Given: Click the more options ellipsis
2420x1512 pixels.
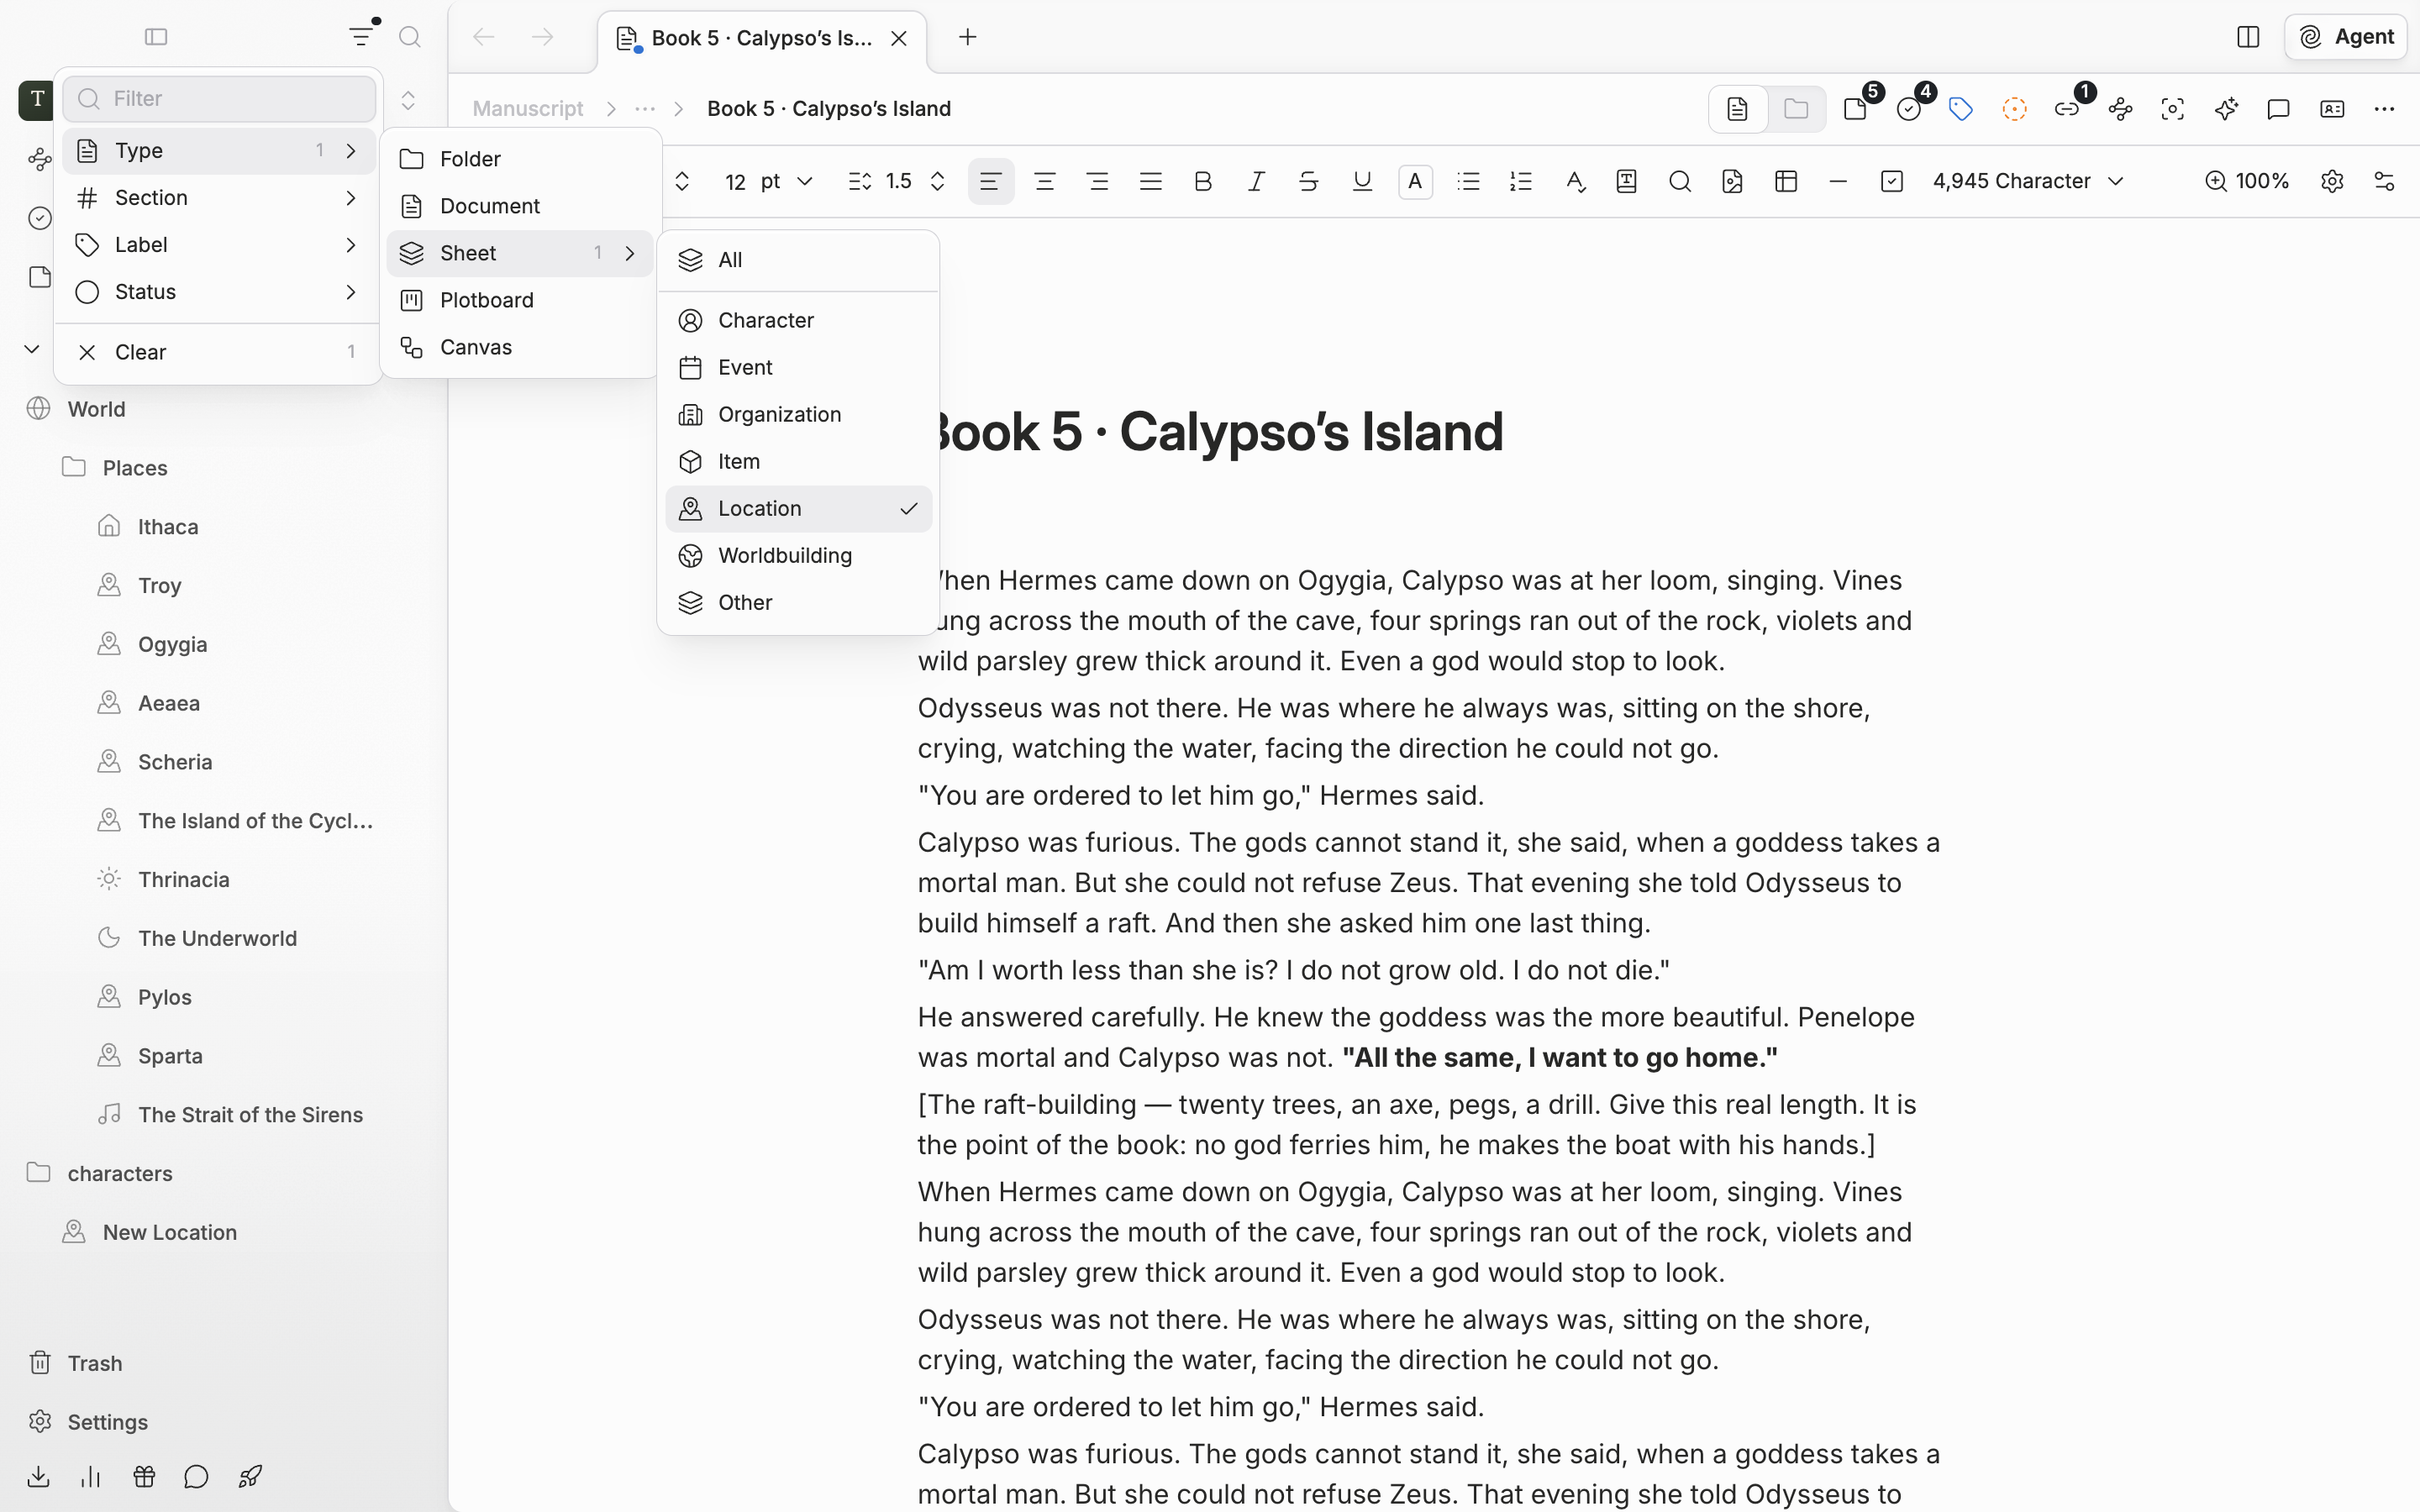Looking at the screenshot, I should tap(2384, 109).
